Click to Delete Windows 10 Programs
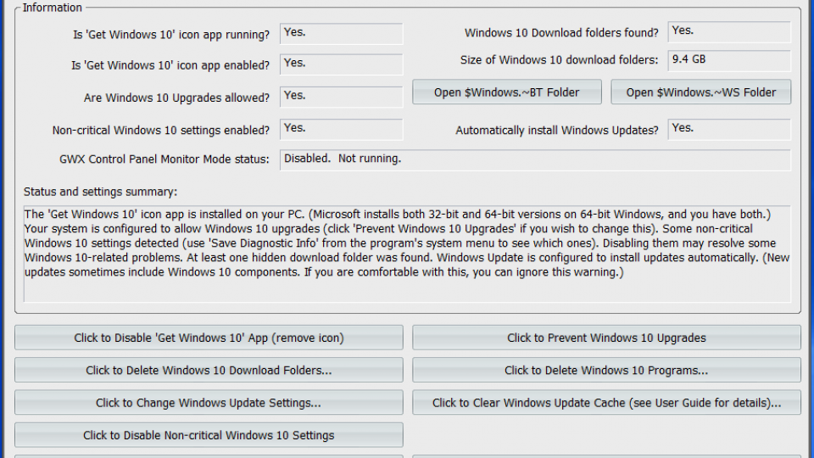 click(606, 371)
